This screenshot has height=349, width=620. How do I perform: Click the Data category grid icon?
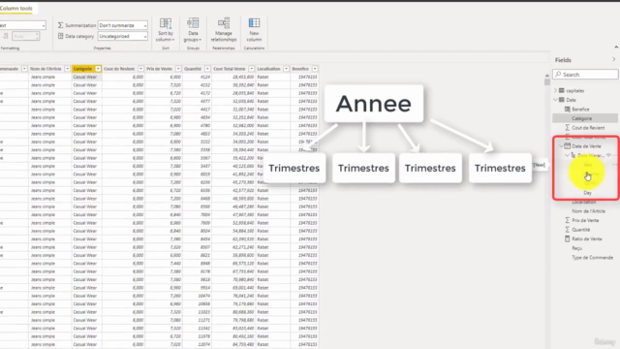[60, 36]
